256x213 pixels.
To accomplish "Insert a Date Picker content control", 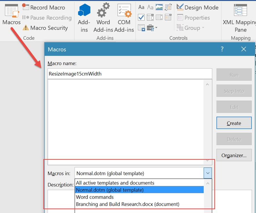I will 168,17.
